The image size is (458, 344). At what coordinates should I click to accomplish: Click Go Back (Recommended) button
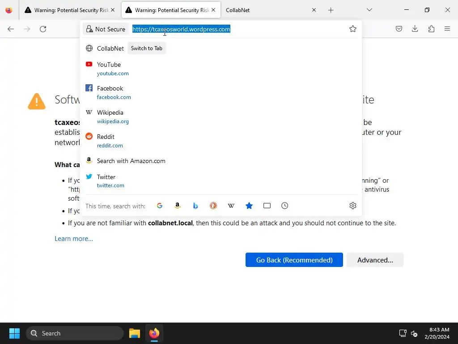click(294, 260)
